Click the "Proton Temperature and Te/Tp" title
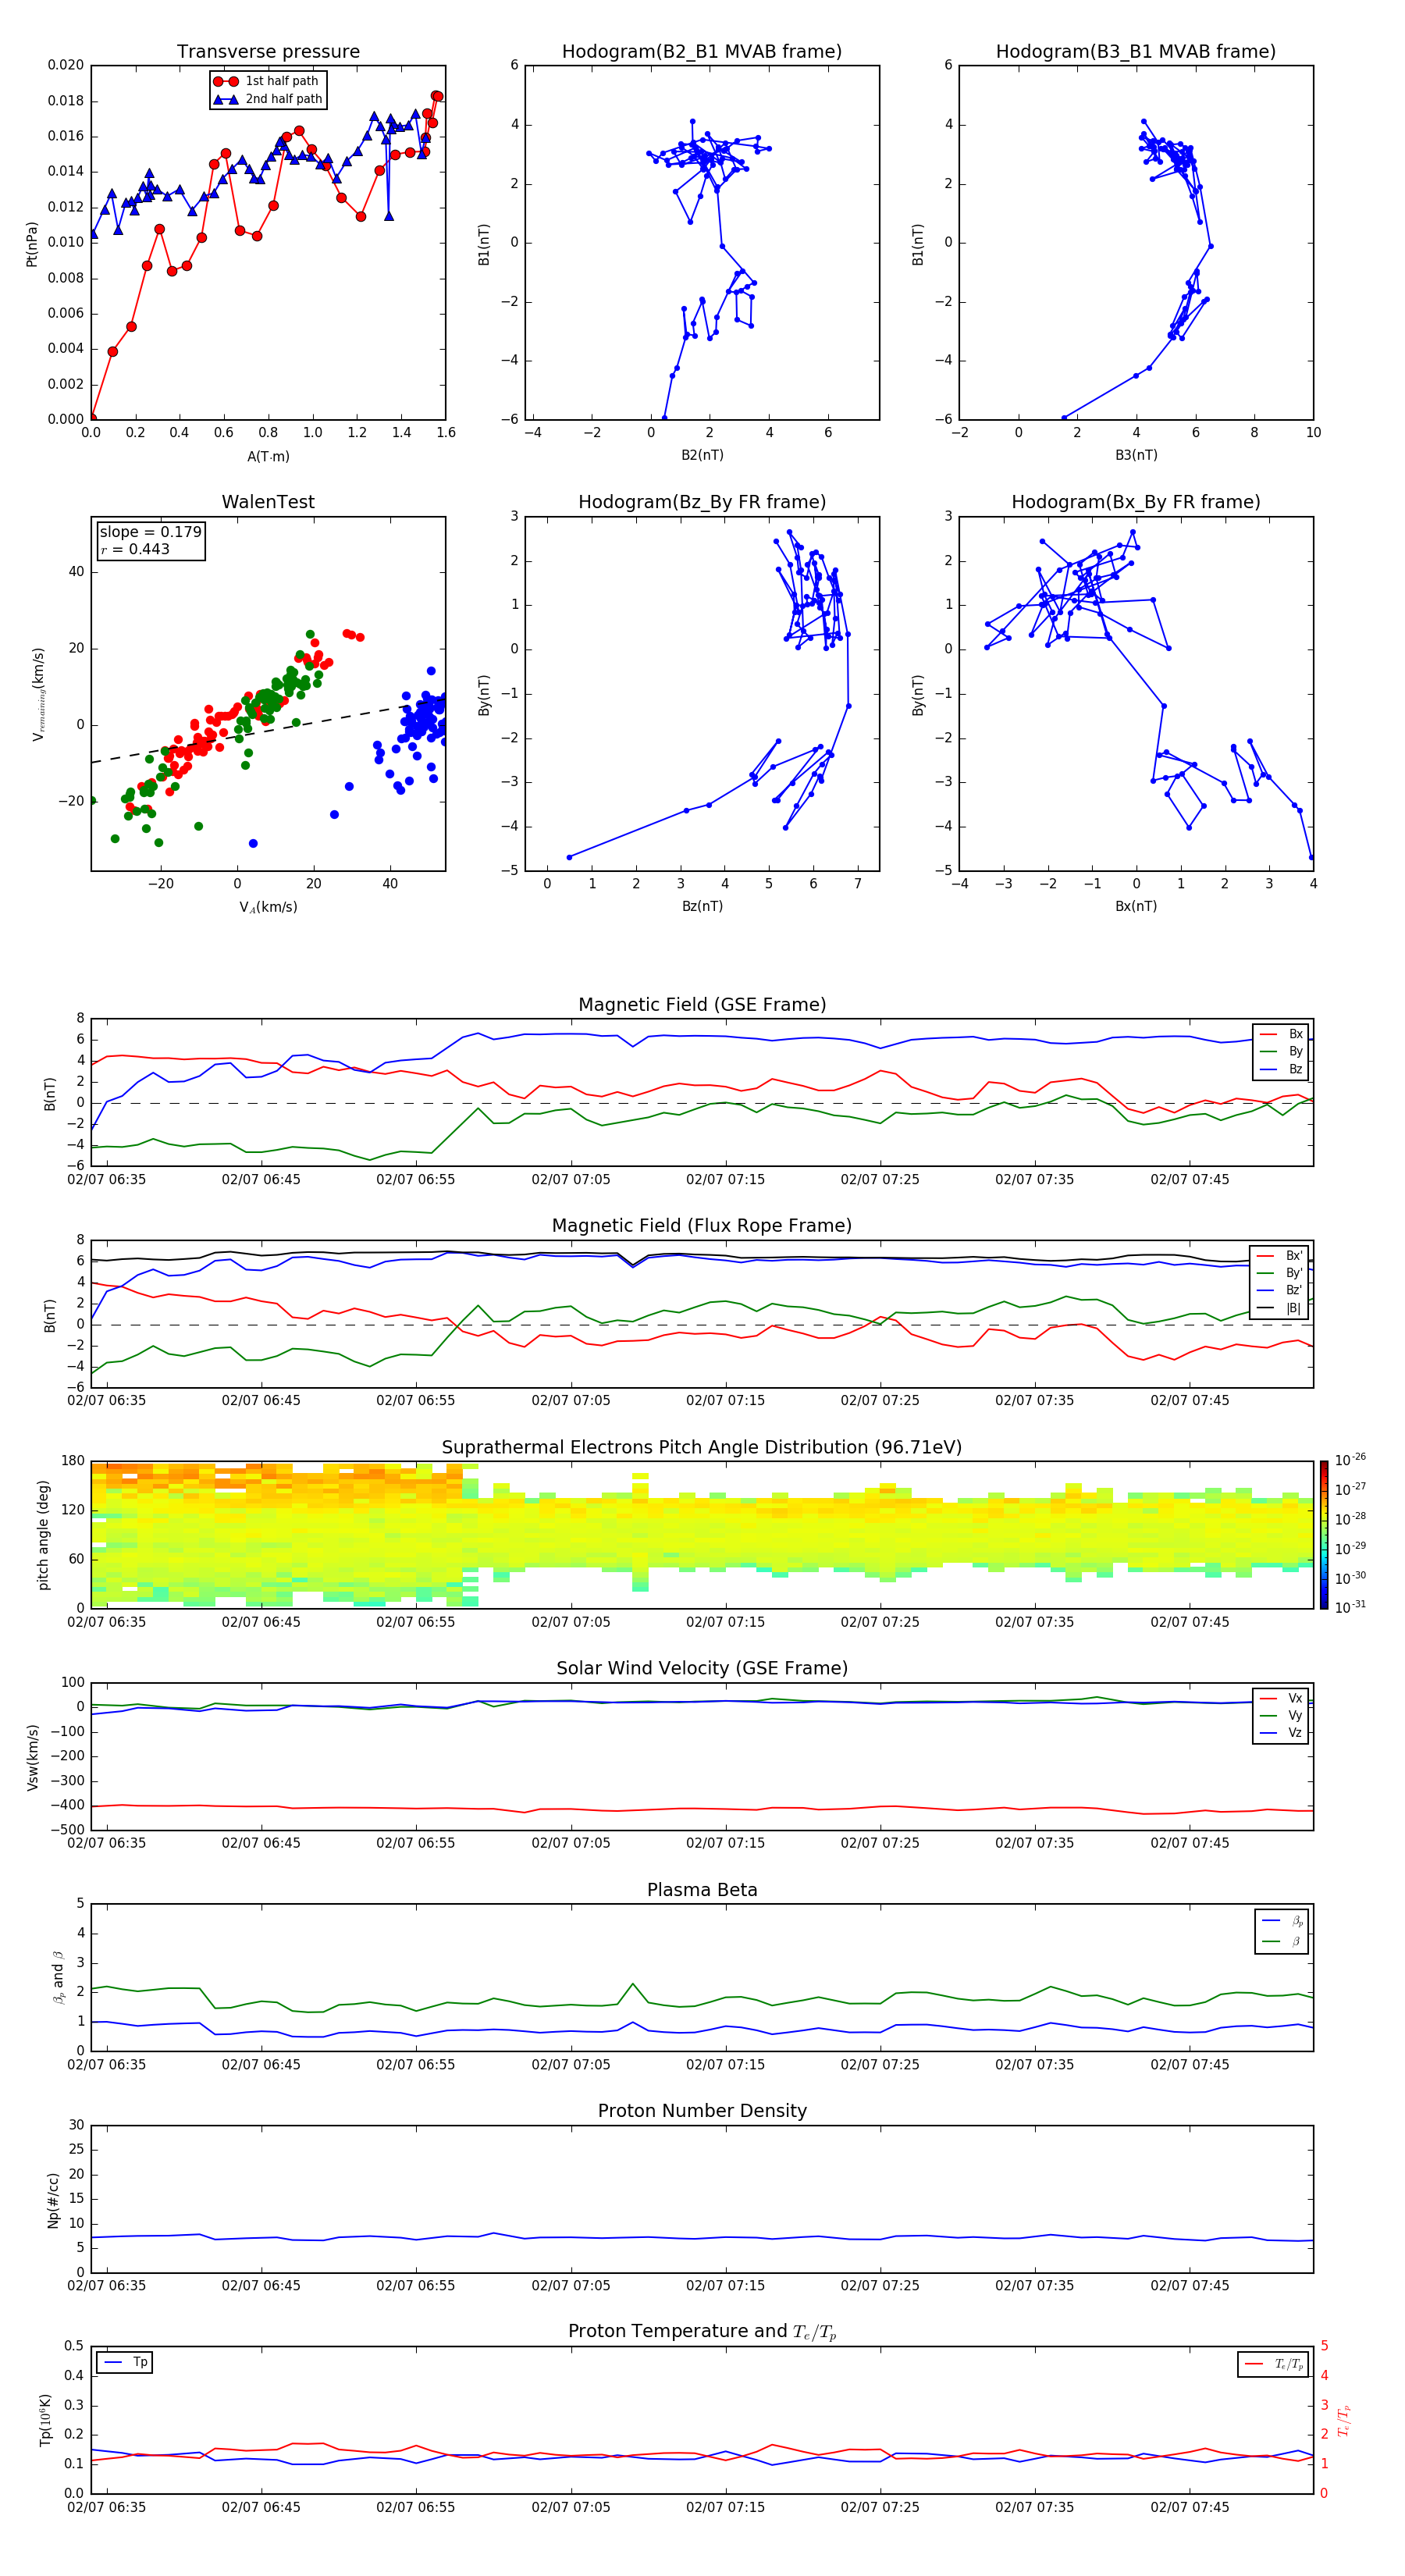Image resolution: width=1405 pixels, height=2576 pixels. click(702, 2332)
